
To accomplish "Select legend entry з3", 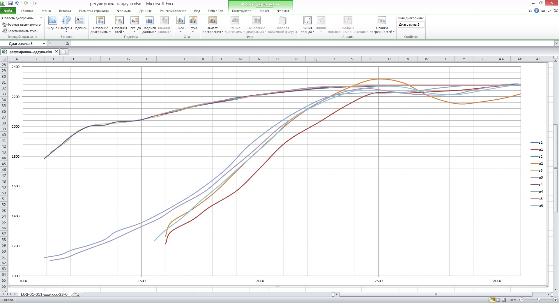I will point(537,170).
